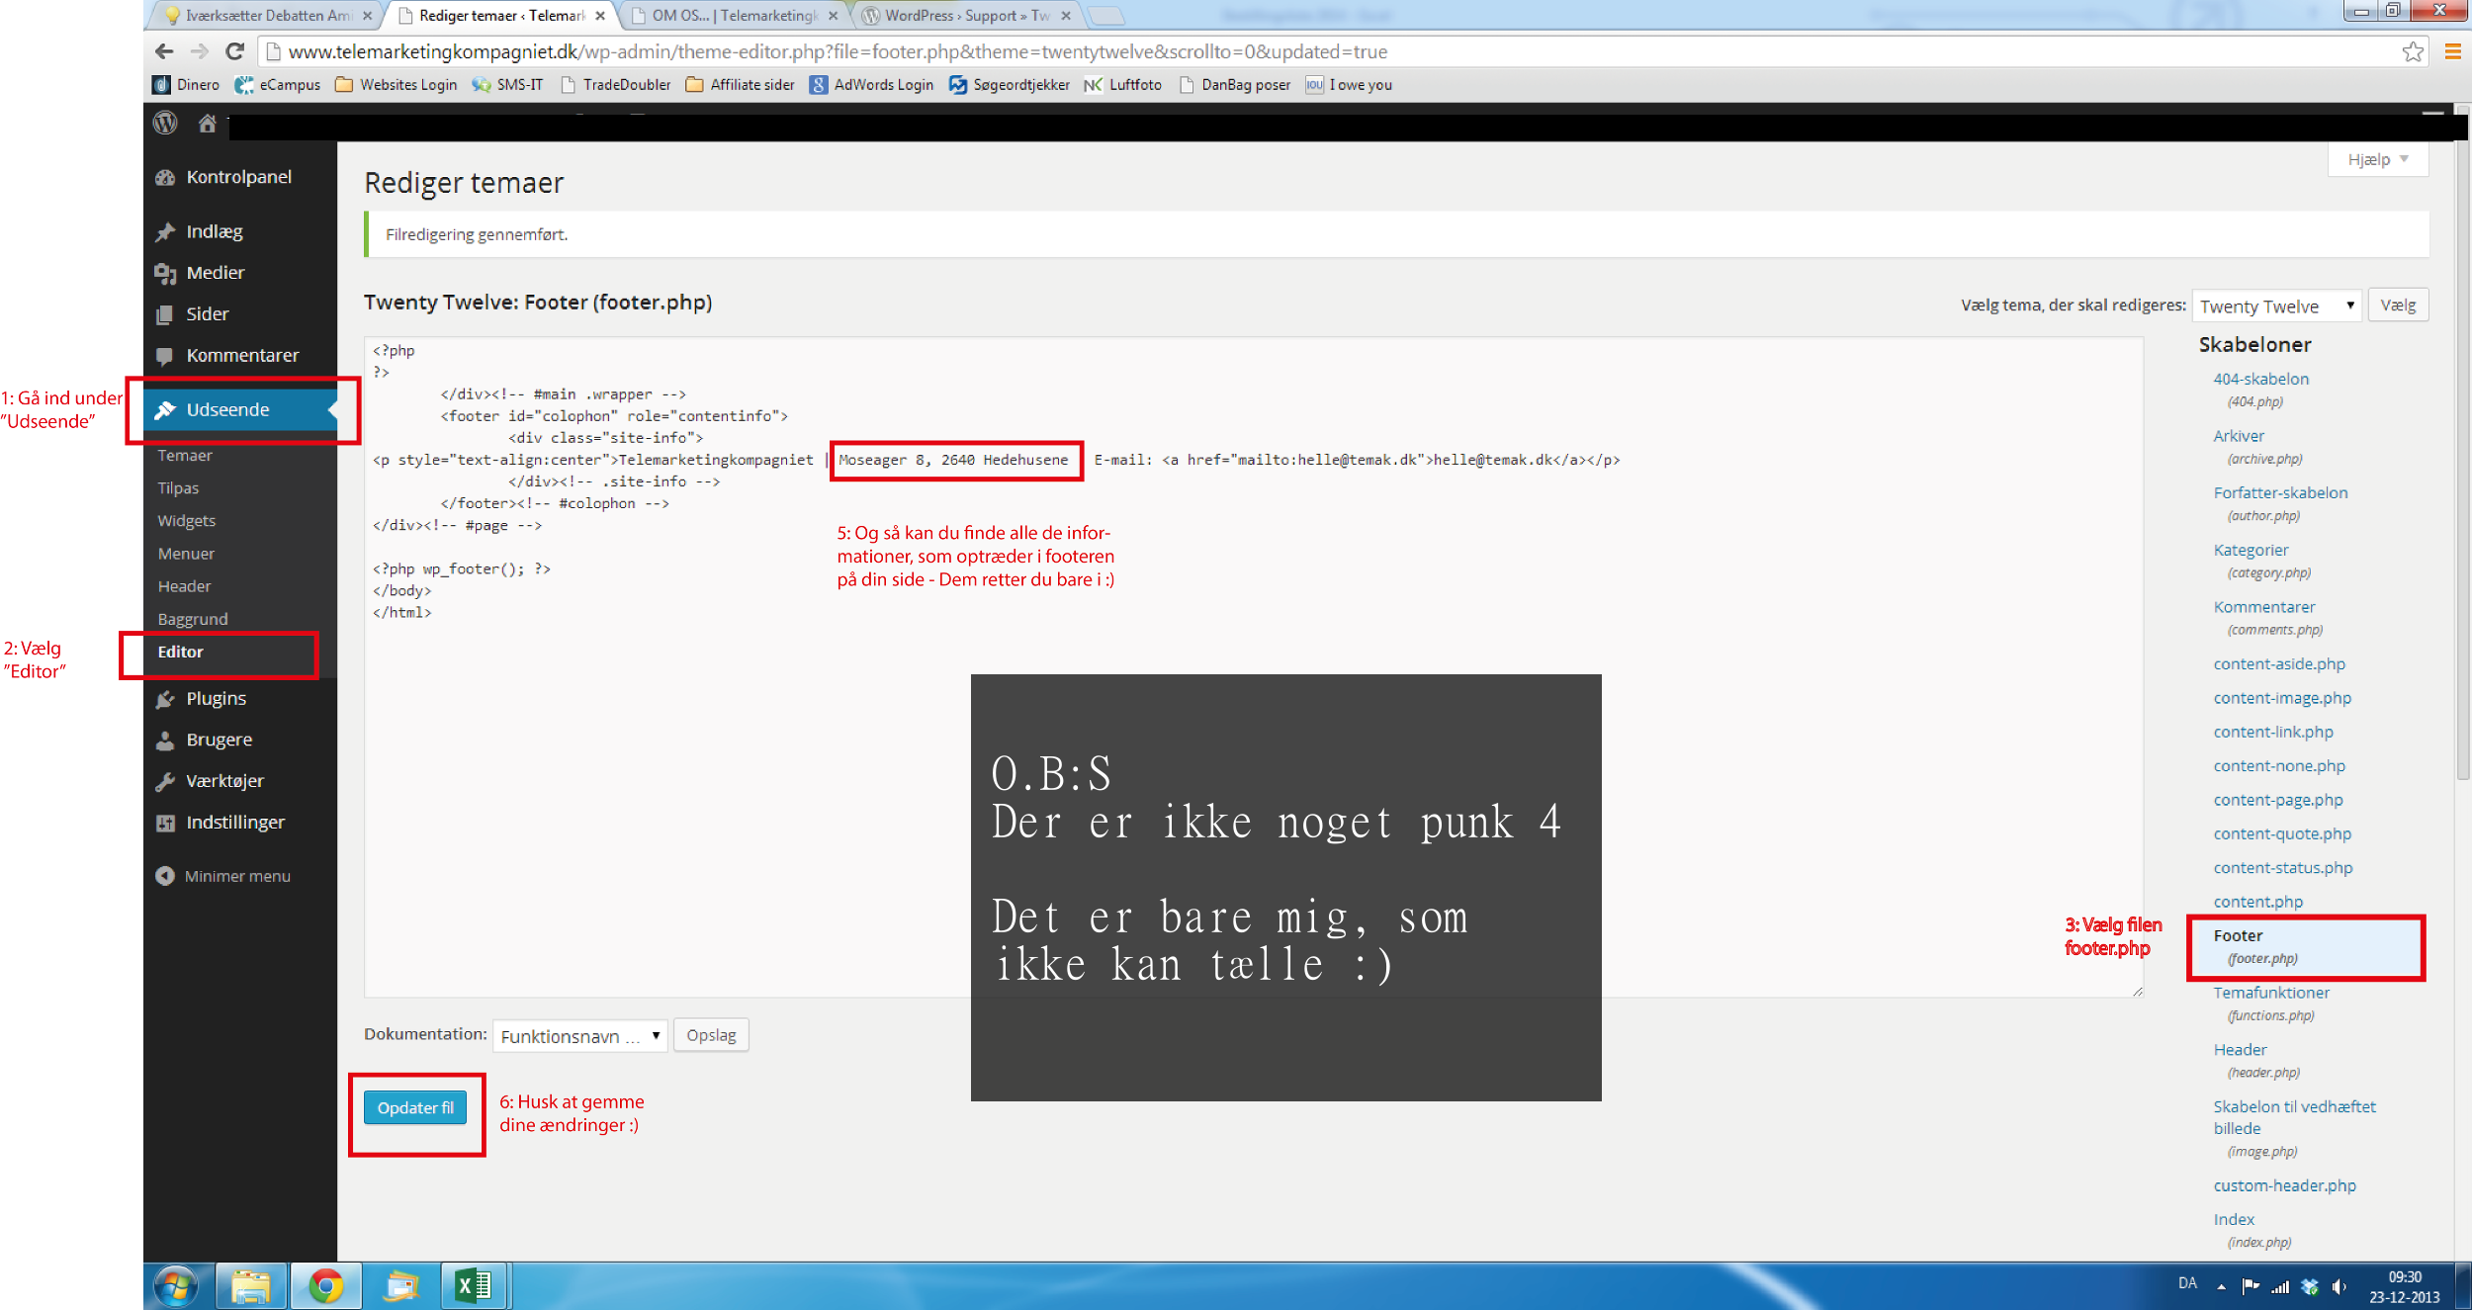Open content-status.php file
Screen dimensions: 2472x1310
(2283, 868)
